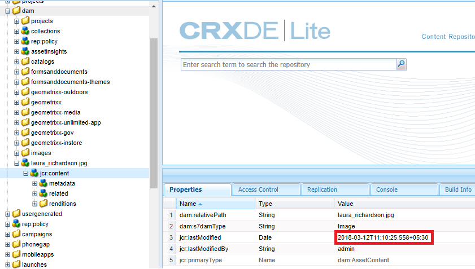Click the launches folder icon

tap(16, 264)
